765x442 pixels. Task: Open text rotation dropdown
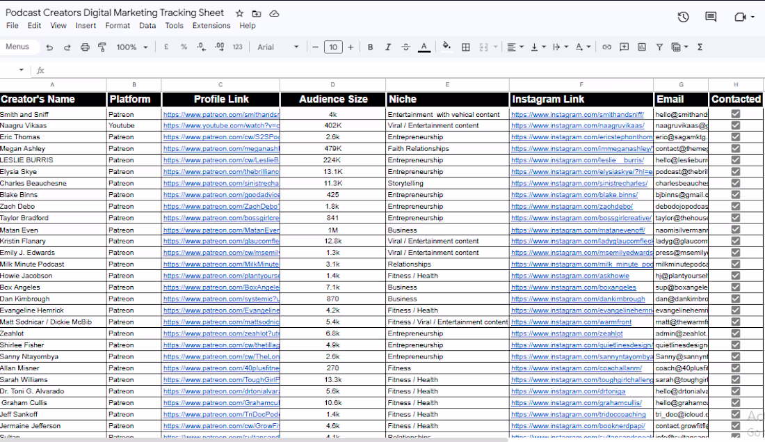pyautogui.click(x=583, y=47)
